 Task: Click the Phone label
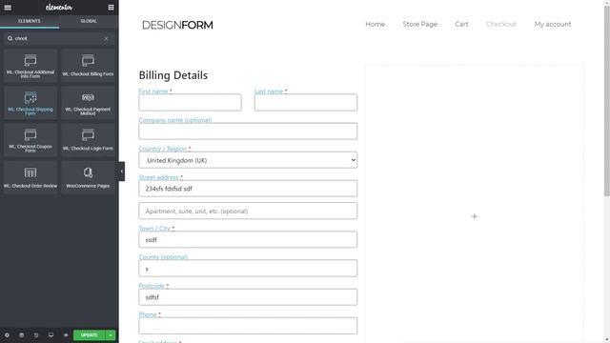(x=150, y=314)
